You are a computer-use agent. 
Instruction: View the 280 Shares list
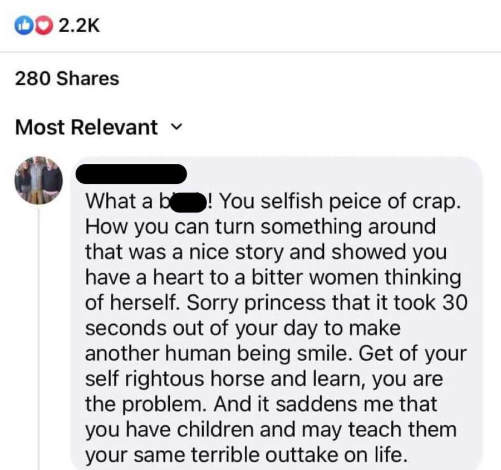point(67,78)
